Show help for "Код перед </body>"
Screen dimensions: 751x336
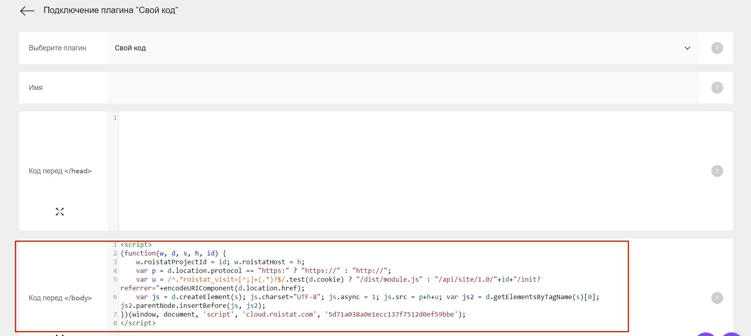(717, 298)
